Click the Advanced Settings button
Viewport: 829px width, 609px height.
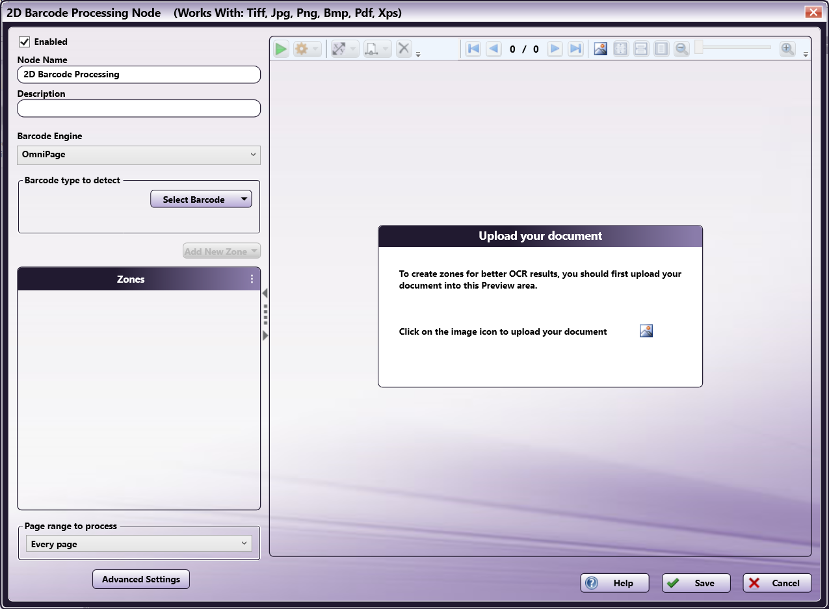pos(141,579)
